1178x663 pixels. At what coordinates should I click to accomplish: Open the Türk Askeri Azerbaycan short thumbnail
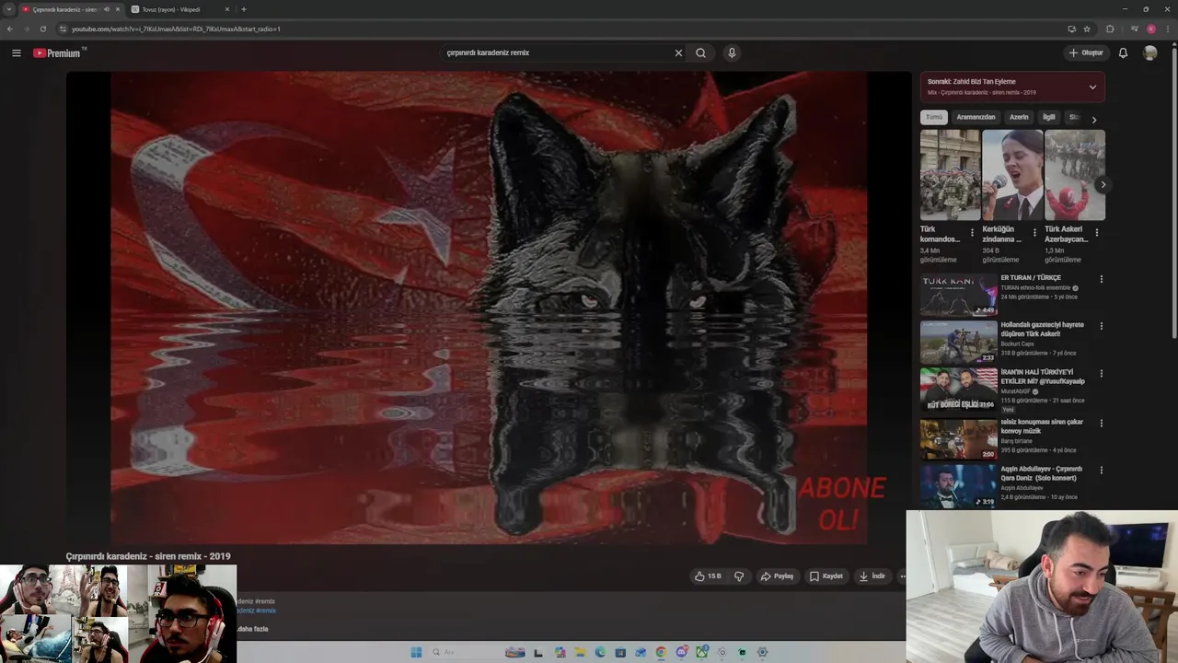click(1075, 174)
